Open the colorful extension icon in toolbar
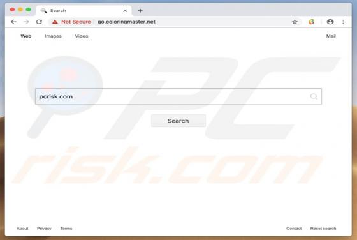Viewport: 357px width, 240px height. point(311,22)
